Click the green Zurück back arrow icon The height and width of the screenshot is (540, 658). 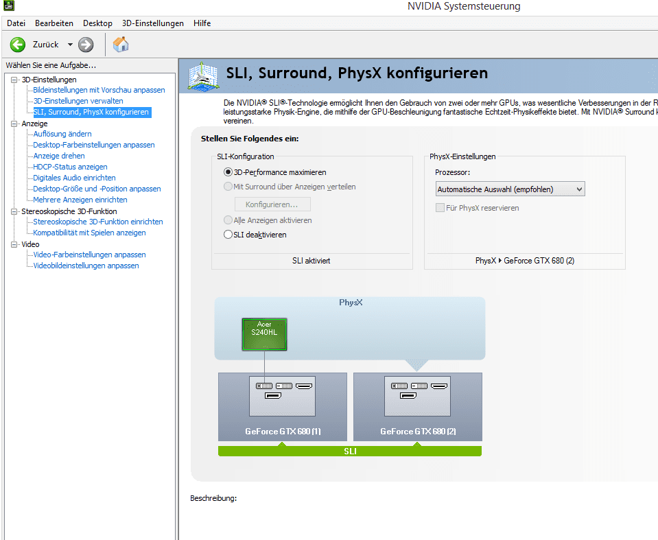(18, 45)
